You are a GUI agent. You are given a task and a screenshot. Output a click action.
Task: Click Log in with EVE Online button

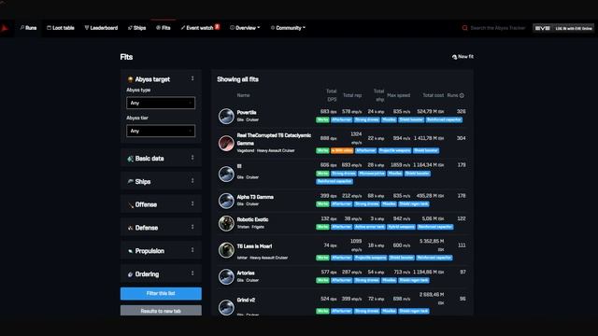[x=563, y=28]
